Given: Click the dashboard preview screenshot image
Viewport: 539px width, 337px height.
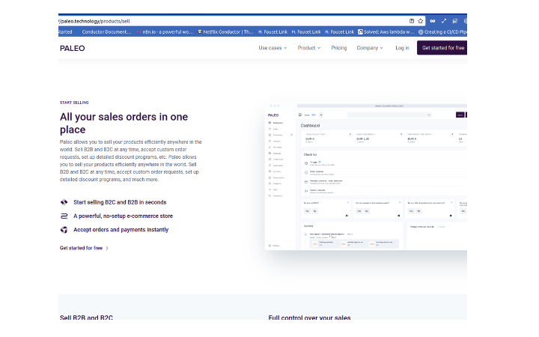Looking at the screenshot, I should pos(366,176).
